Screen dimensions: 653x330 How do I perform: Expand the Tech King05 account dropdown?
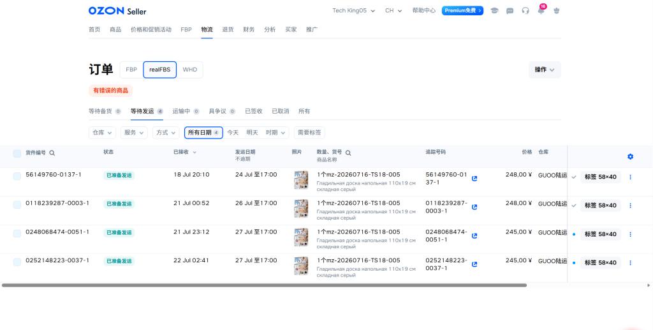(x=353, y=11)
